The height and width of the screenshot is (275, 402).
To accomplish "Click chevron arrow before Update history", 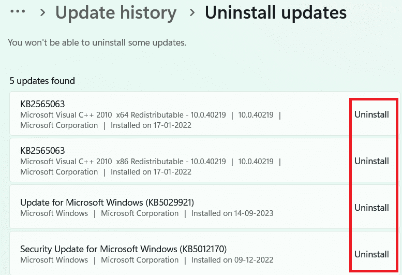I will click(x=43, y=12).
